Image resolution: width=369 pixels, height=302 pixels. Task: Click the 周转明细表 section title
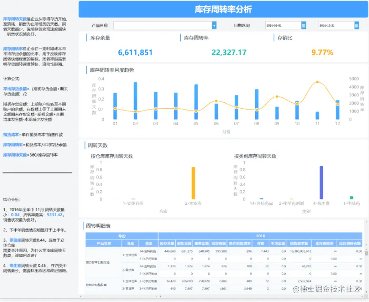pyautogui.click(x=98, y=226)
